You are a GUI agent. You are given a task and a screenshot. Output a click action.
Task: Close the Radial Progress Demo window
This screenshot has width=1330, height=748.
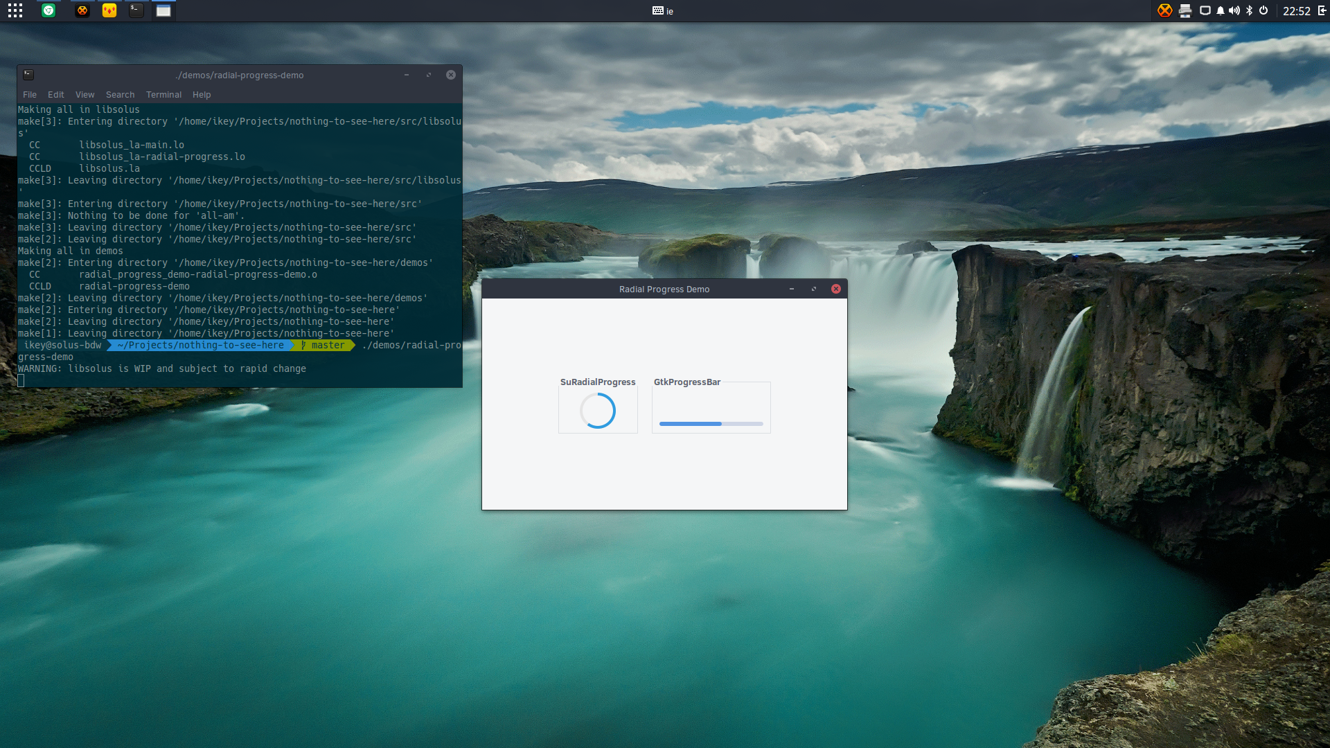tap(836, 289)
